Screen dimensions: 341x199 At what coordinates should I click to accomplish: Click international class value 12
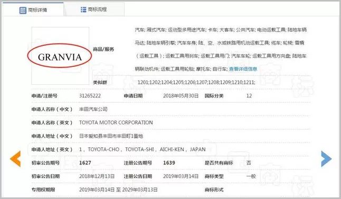[x=249, y=96]
